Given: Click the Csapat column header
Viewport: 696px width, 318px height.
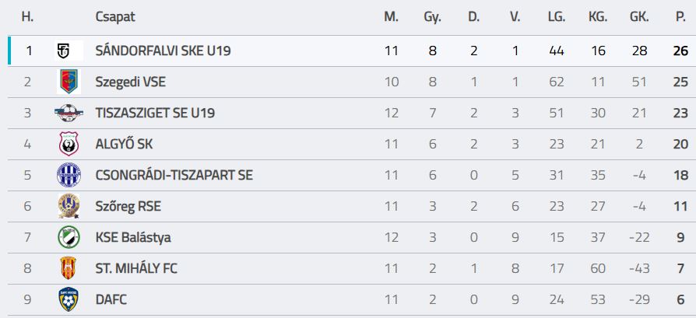Looking at the screenshot, I should [x=115, y=17].
